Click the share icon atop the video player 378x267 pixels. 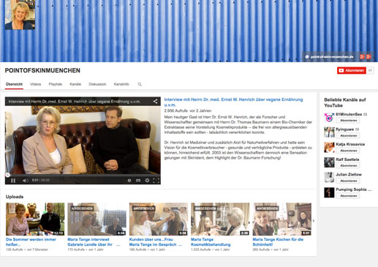pos(155,102)
